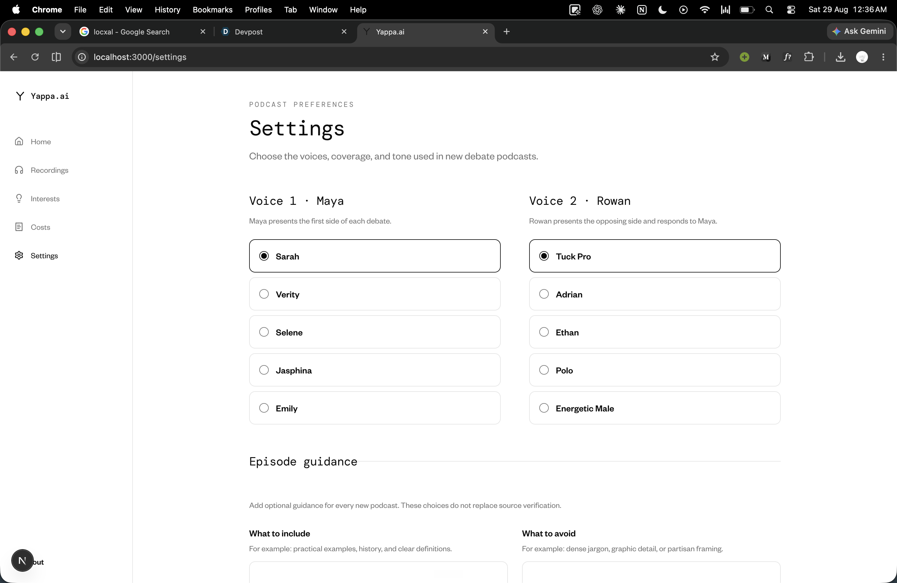Select Jasphina voice for Maya

point(375,370)
